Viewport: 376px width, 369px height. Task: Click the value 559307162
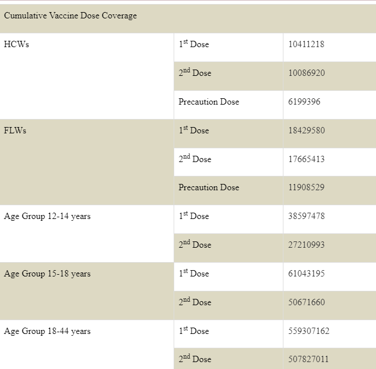[x=309, y=331]
